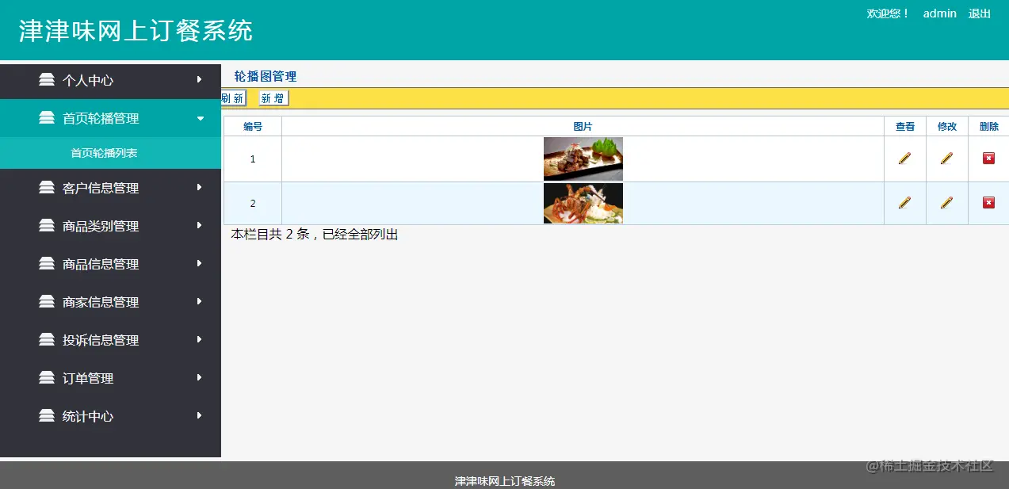Click the 查看 pencil icon in row 2

pos(904,203)
